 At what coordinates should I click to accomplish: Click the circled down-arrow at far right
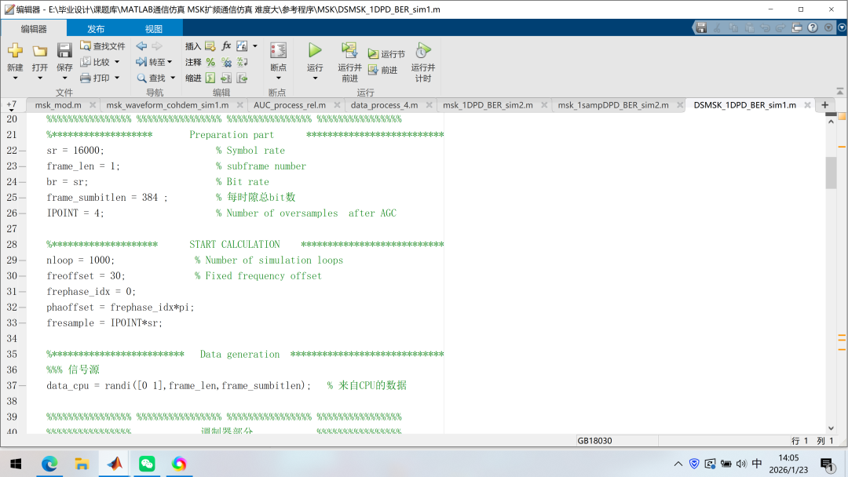click(842, 27)
